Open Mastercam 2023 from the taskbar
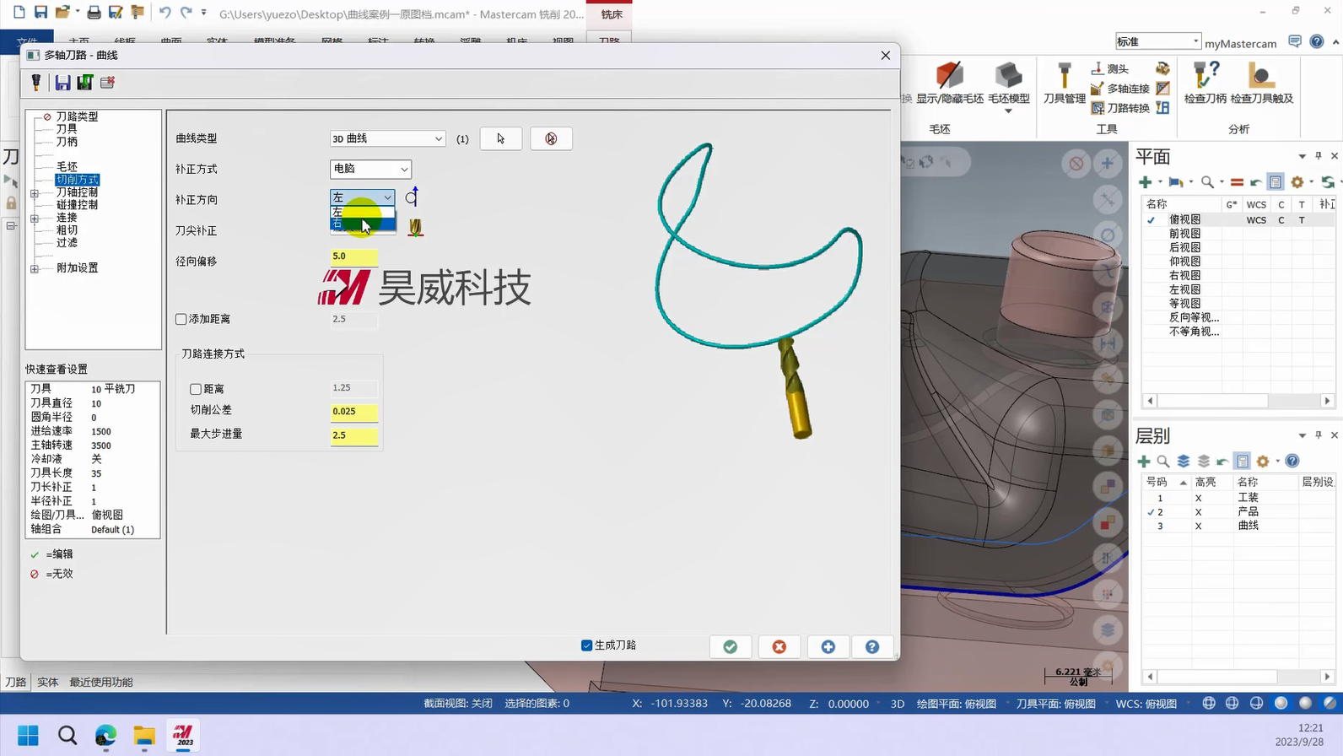The image size is (1343, 756). 183,736
